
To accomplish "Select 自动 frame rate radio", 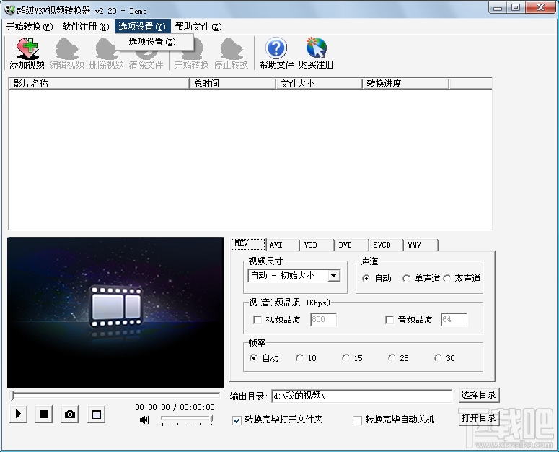I will [x=253, y=358].
